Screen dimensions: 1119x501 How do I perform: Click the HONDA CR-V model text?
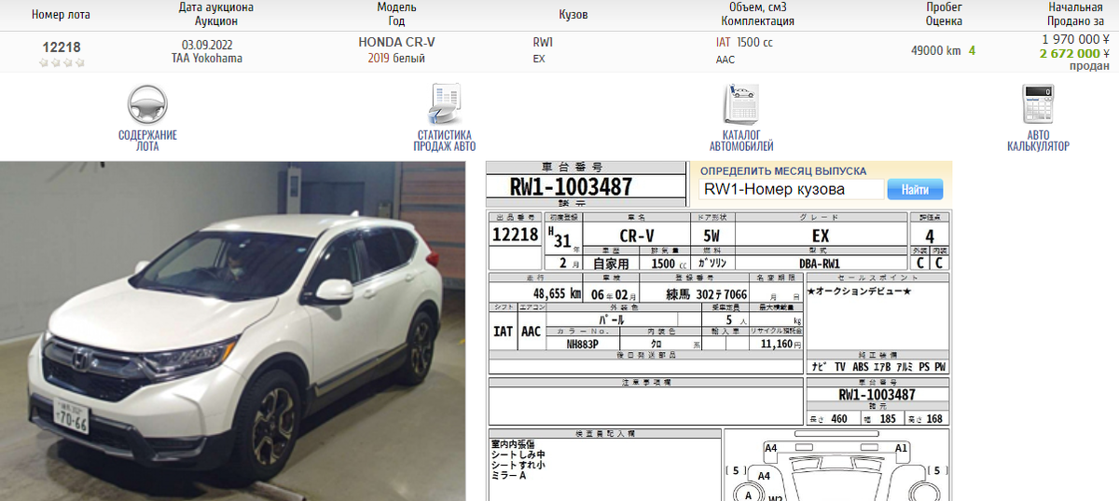pyautogui.click(x=396, y=43)
